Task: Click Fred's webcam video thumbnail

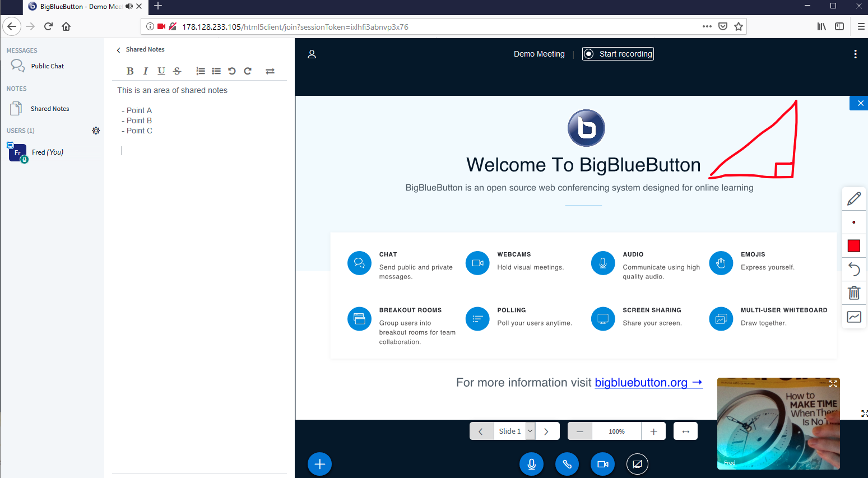Action: click(778, 424)
